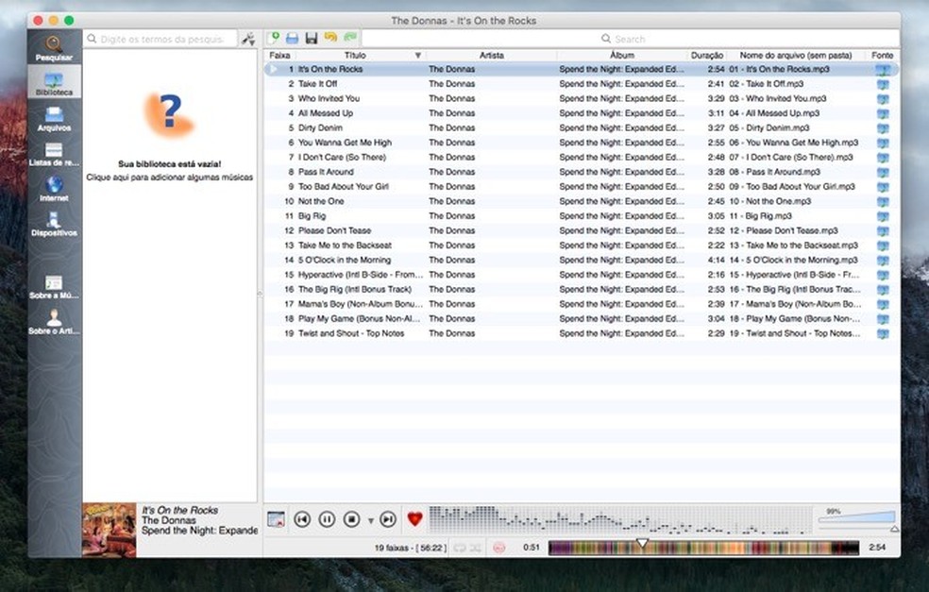The image size is (929, 592).
Task: Open the stop-after options dropdown arrow
Action: point(370,521)
